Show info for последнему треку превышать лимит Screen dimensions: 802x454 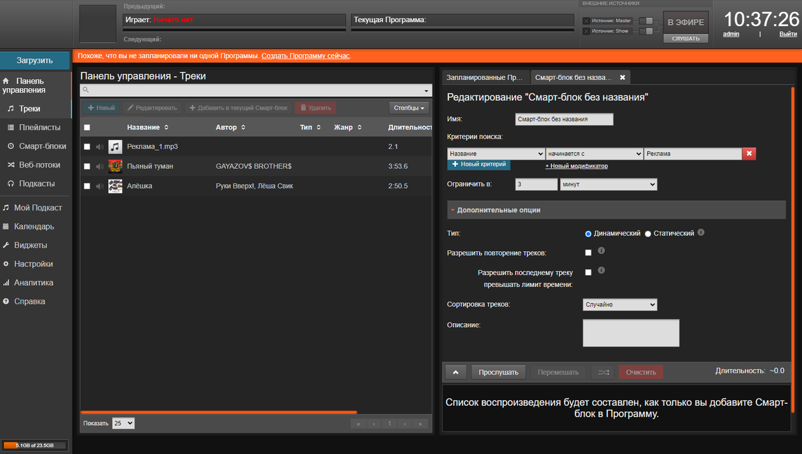point(601,271)
